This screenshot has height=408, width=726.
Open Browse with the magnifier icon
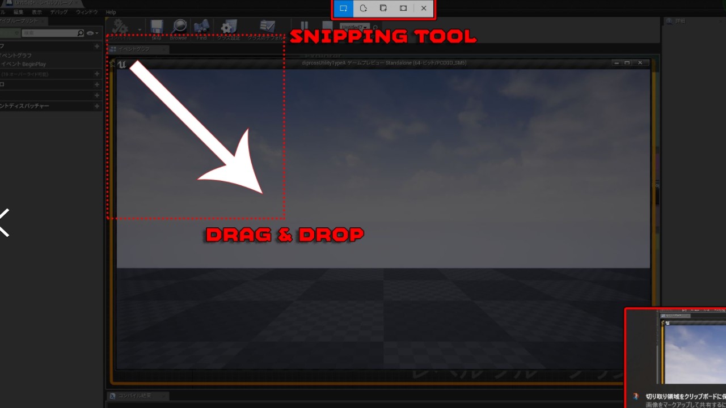[179, 27]
